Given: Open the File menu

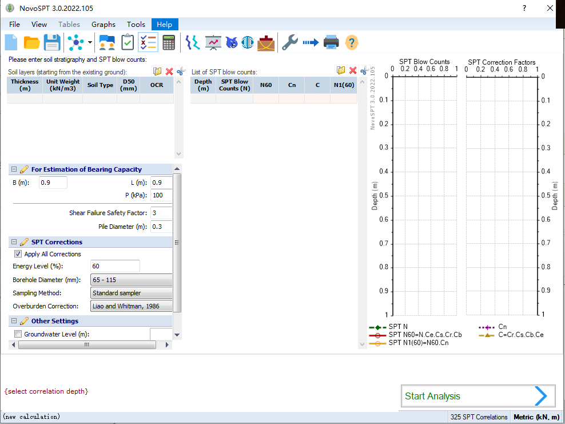Looking at the screenshot, I should click(14, 24).
